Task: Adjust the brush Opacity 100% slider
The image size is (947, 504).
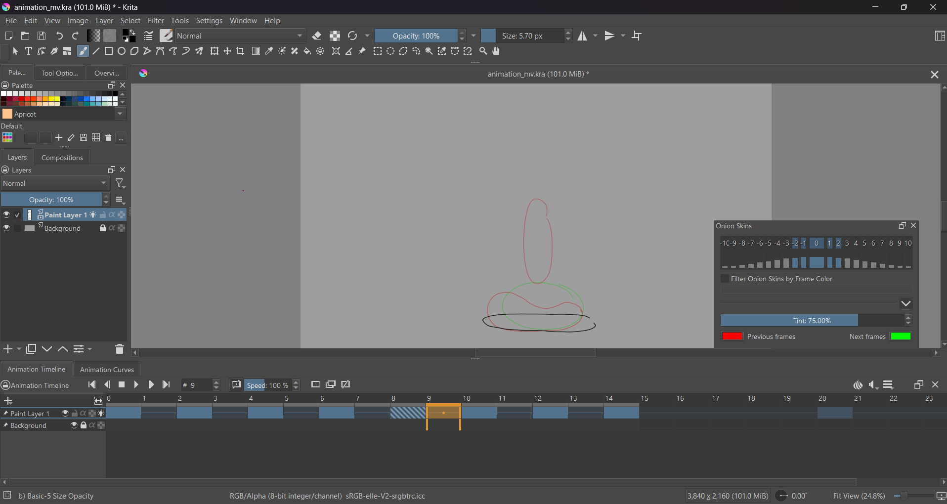Action: point(416,36)
